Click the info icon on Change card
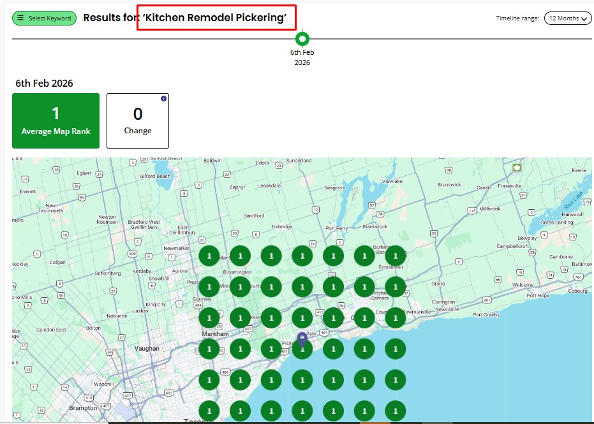The width and height of the screenshot is (594, 424). pyautogui.click(x=163, y=98)
